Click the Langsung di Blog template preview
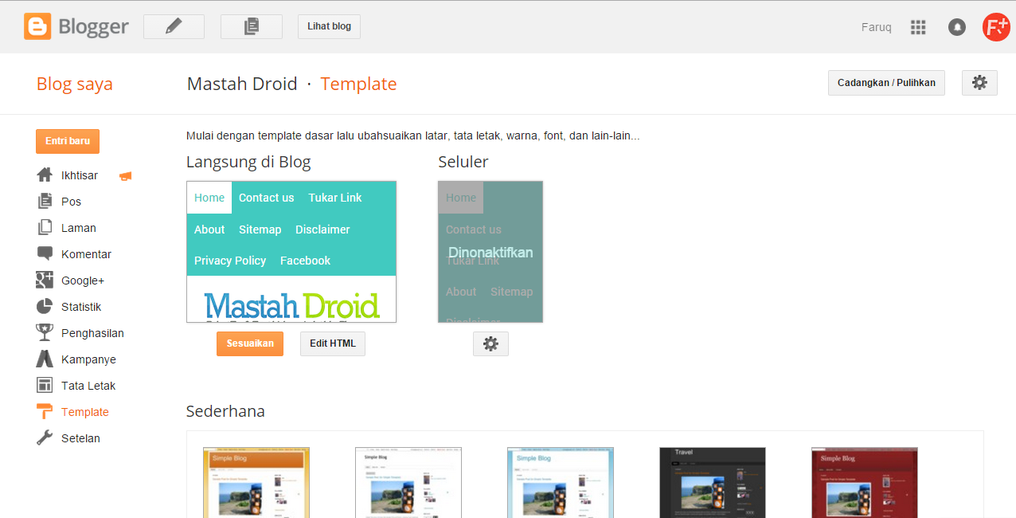This screenshot has height=518, width=1016. (x=291, y=252)
